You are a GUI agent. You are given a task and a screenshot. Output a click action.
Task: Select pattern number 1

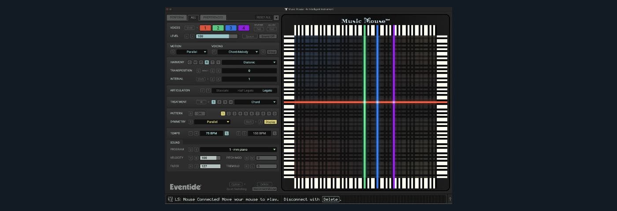[223, 114]
